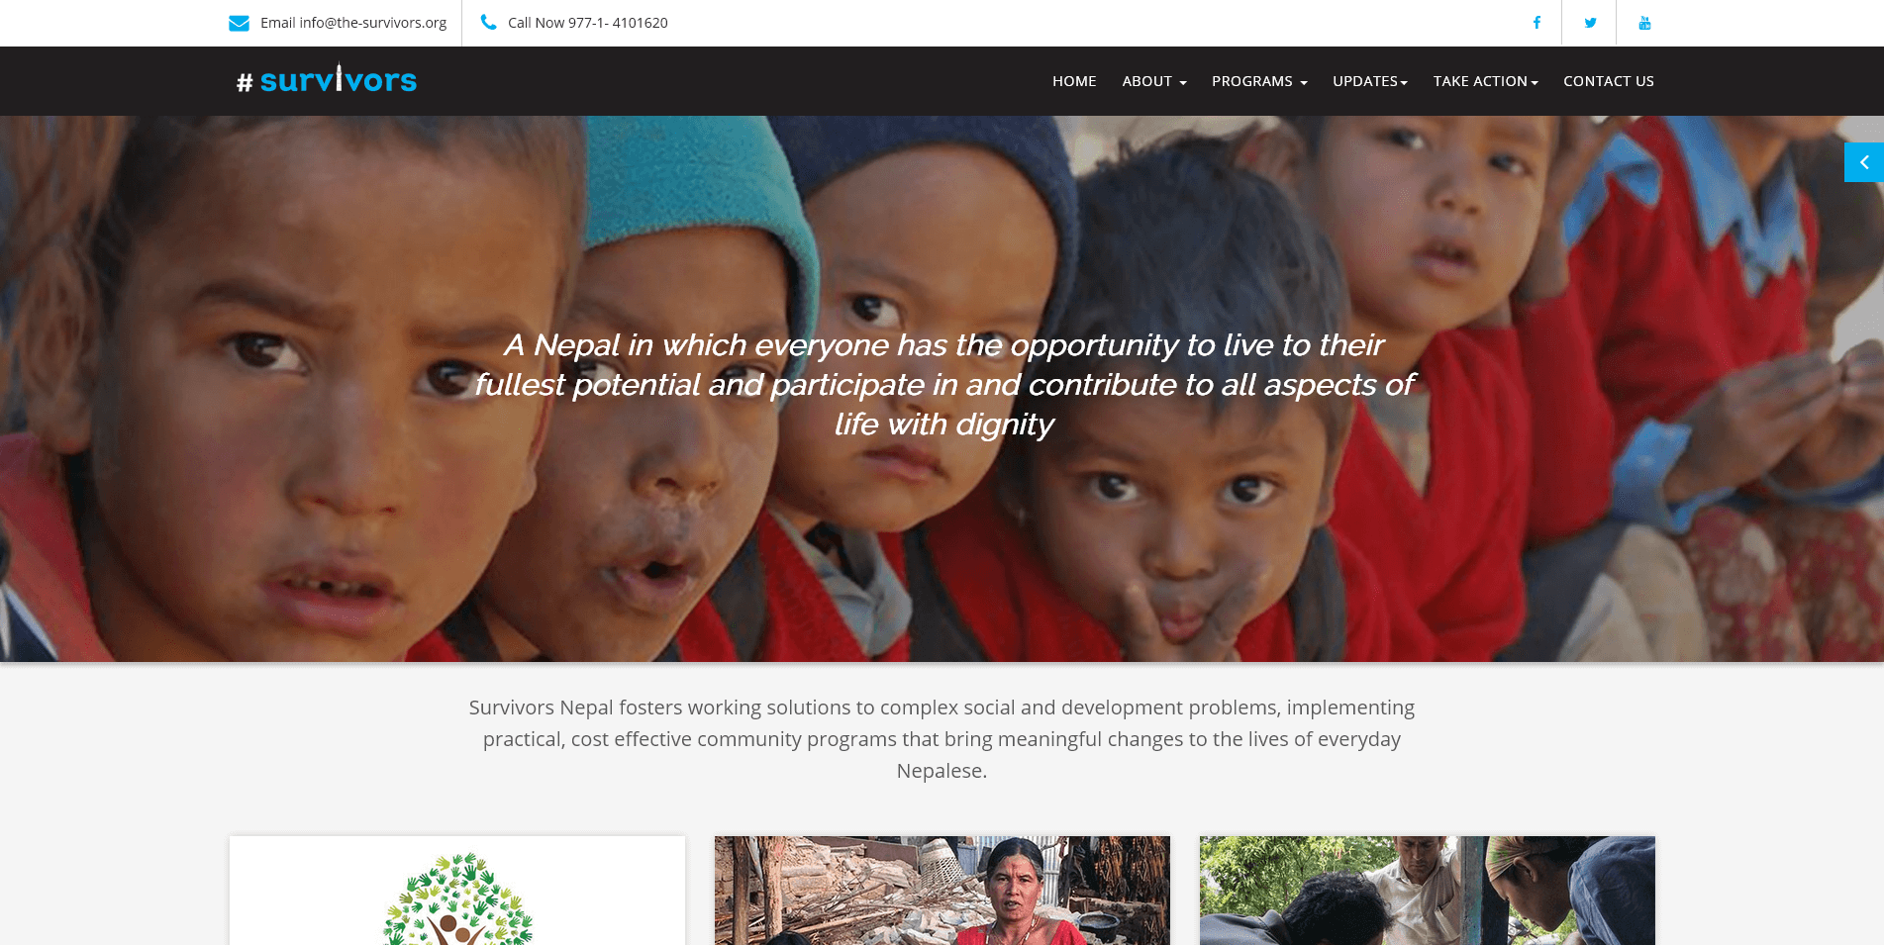Open the UPDATES dropdown menu
The height and width of the screenshot is (945, 1884).
point(1370,81)
